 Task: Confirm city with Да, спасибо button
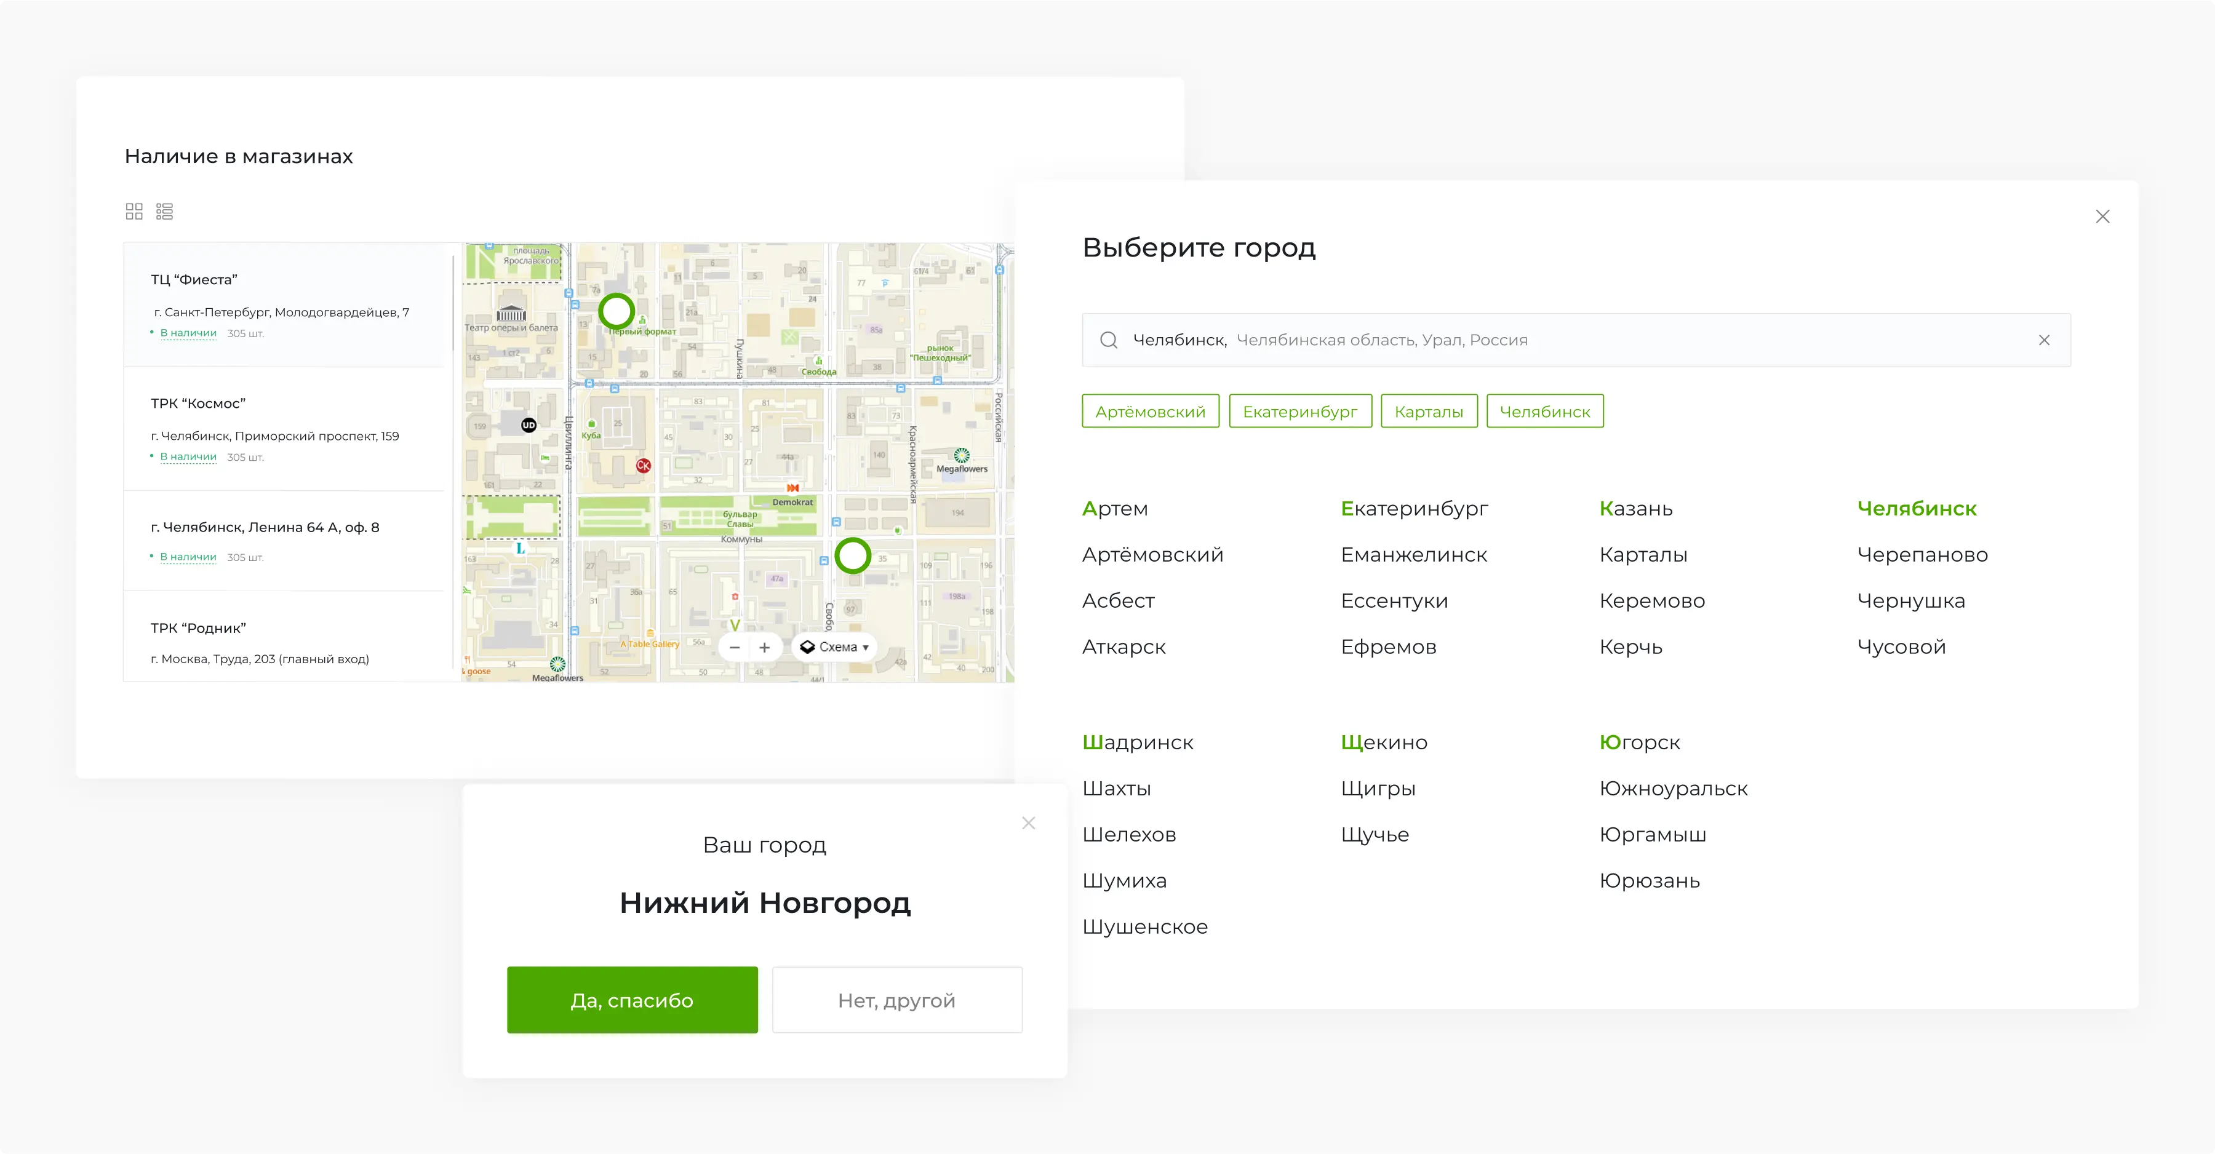click(632, 999)
